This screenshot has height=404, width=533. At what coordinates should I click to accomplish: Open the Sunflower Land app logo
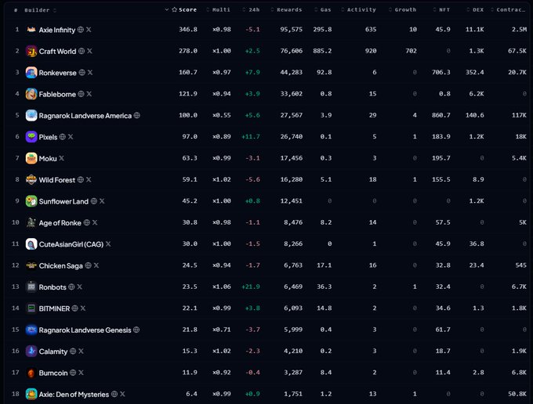point(31,201)
